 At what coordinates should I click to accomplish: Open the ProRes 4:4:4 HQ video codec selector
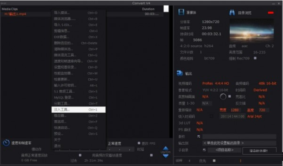[x=215, y=83]
